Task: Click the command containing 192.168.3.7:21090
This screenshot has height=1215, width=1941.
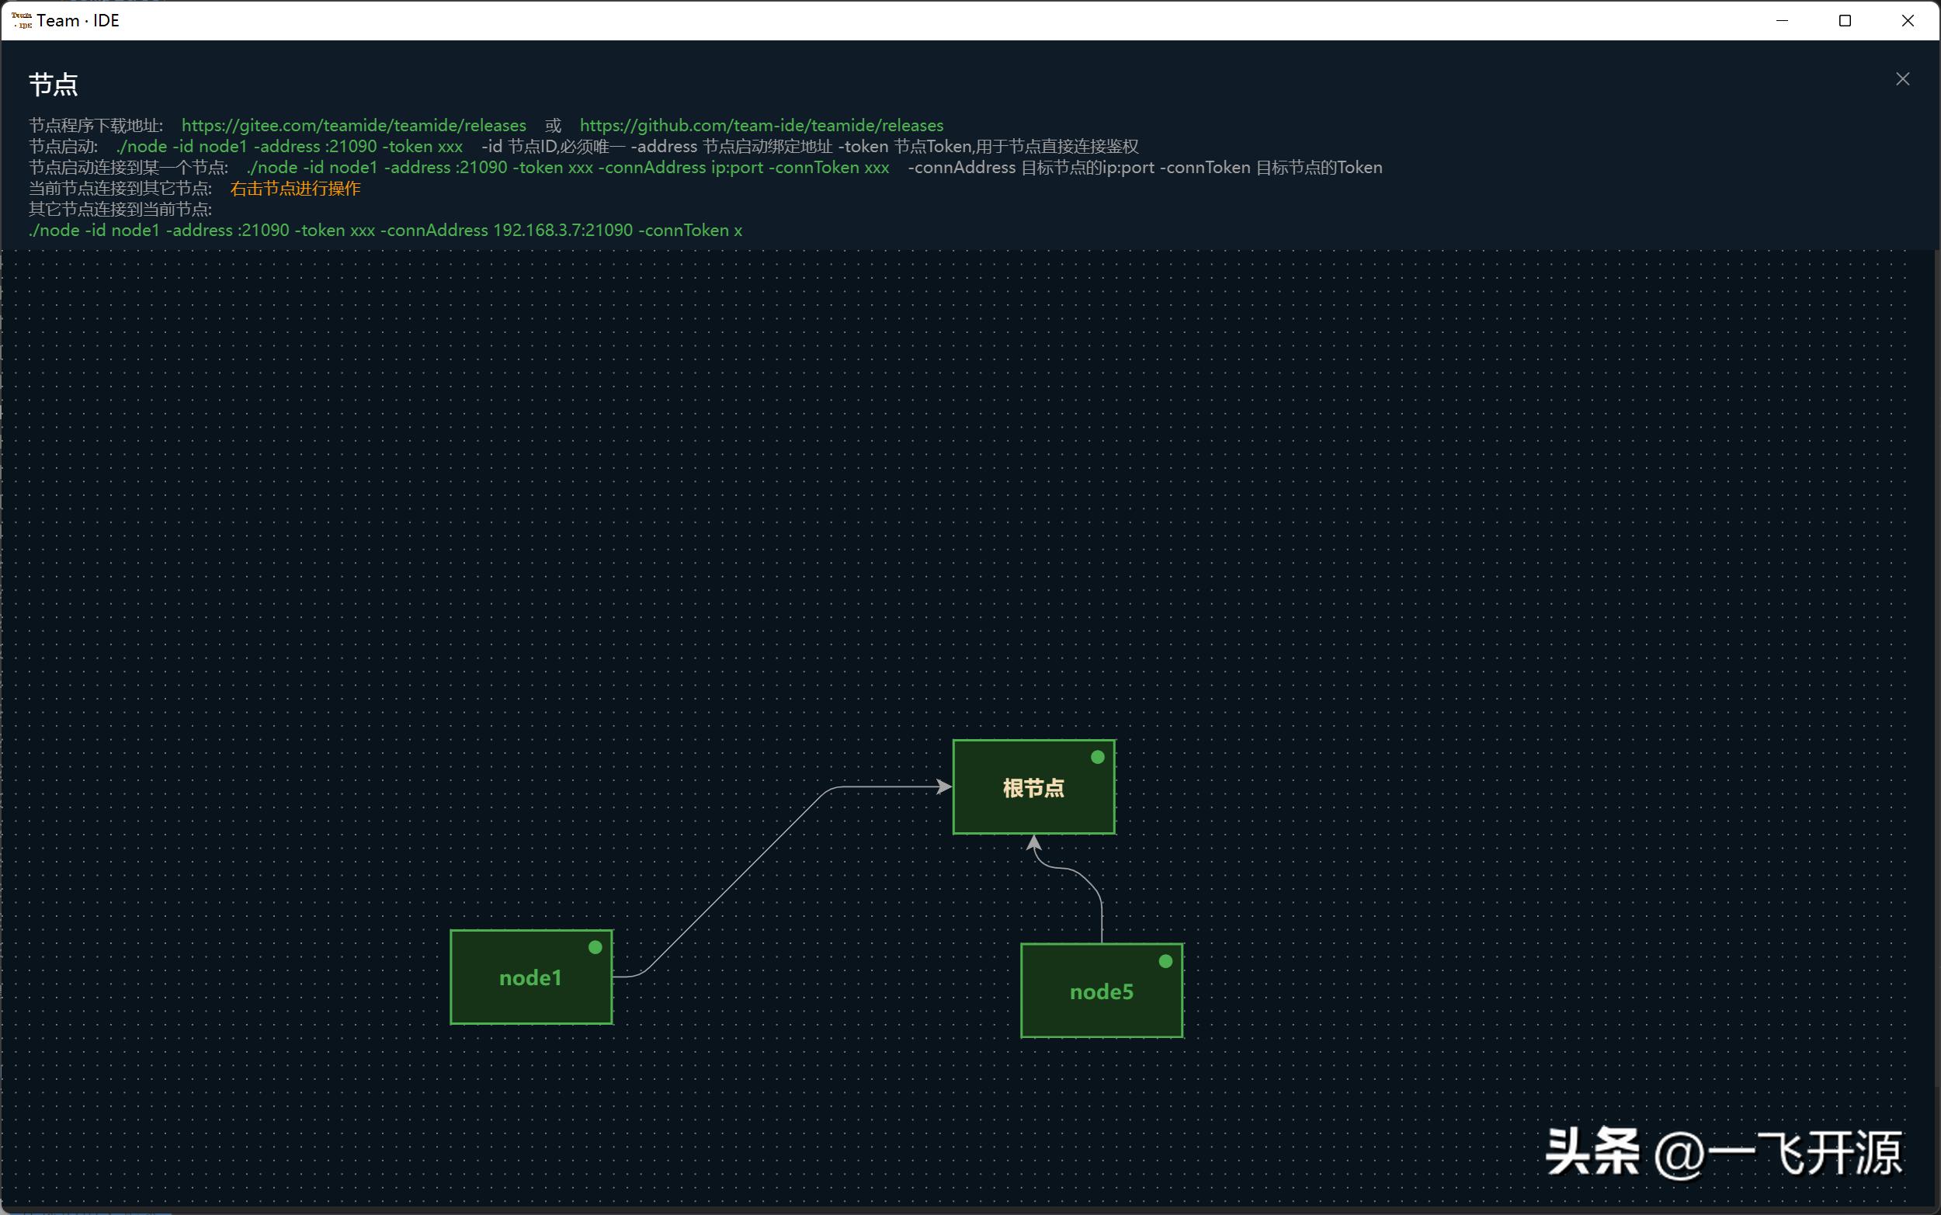Action: tap(386, 231)
